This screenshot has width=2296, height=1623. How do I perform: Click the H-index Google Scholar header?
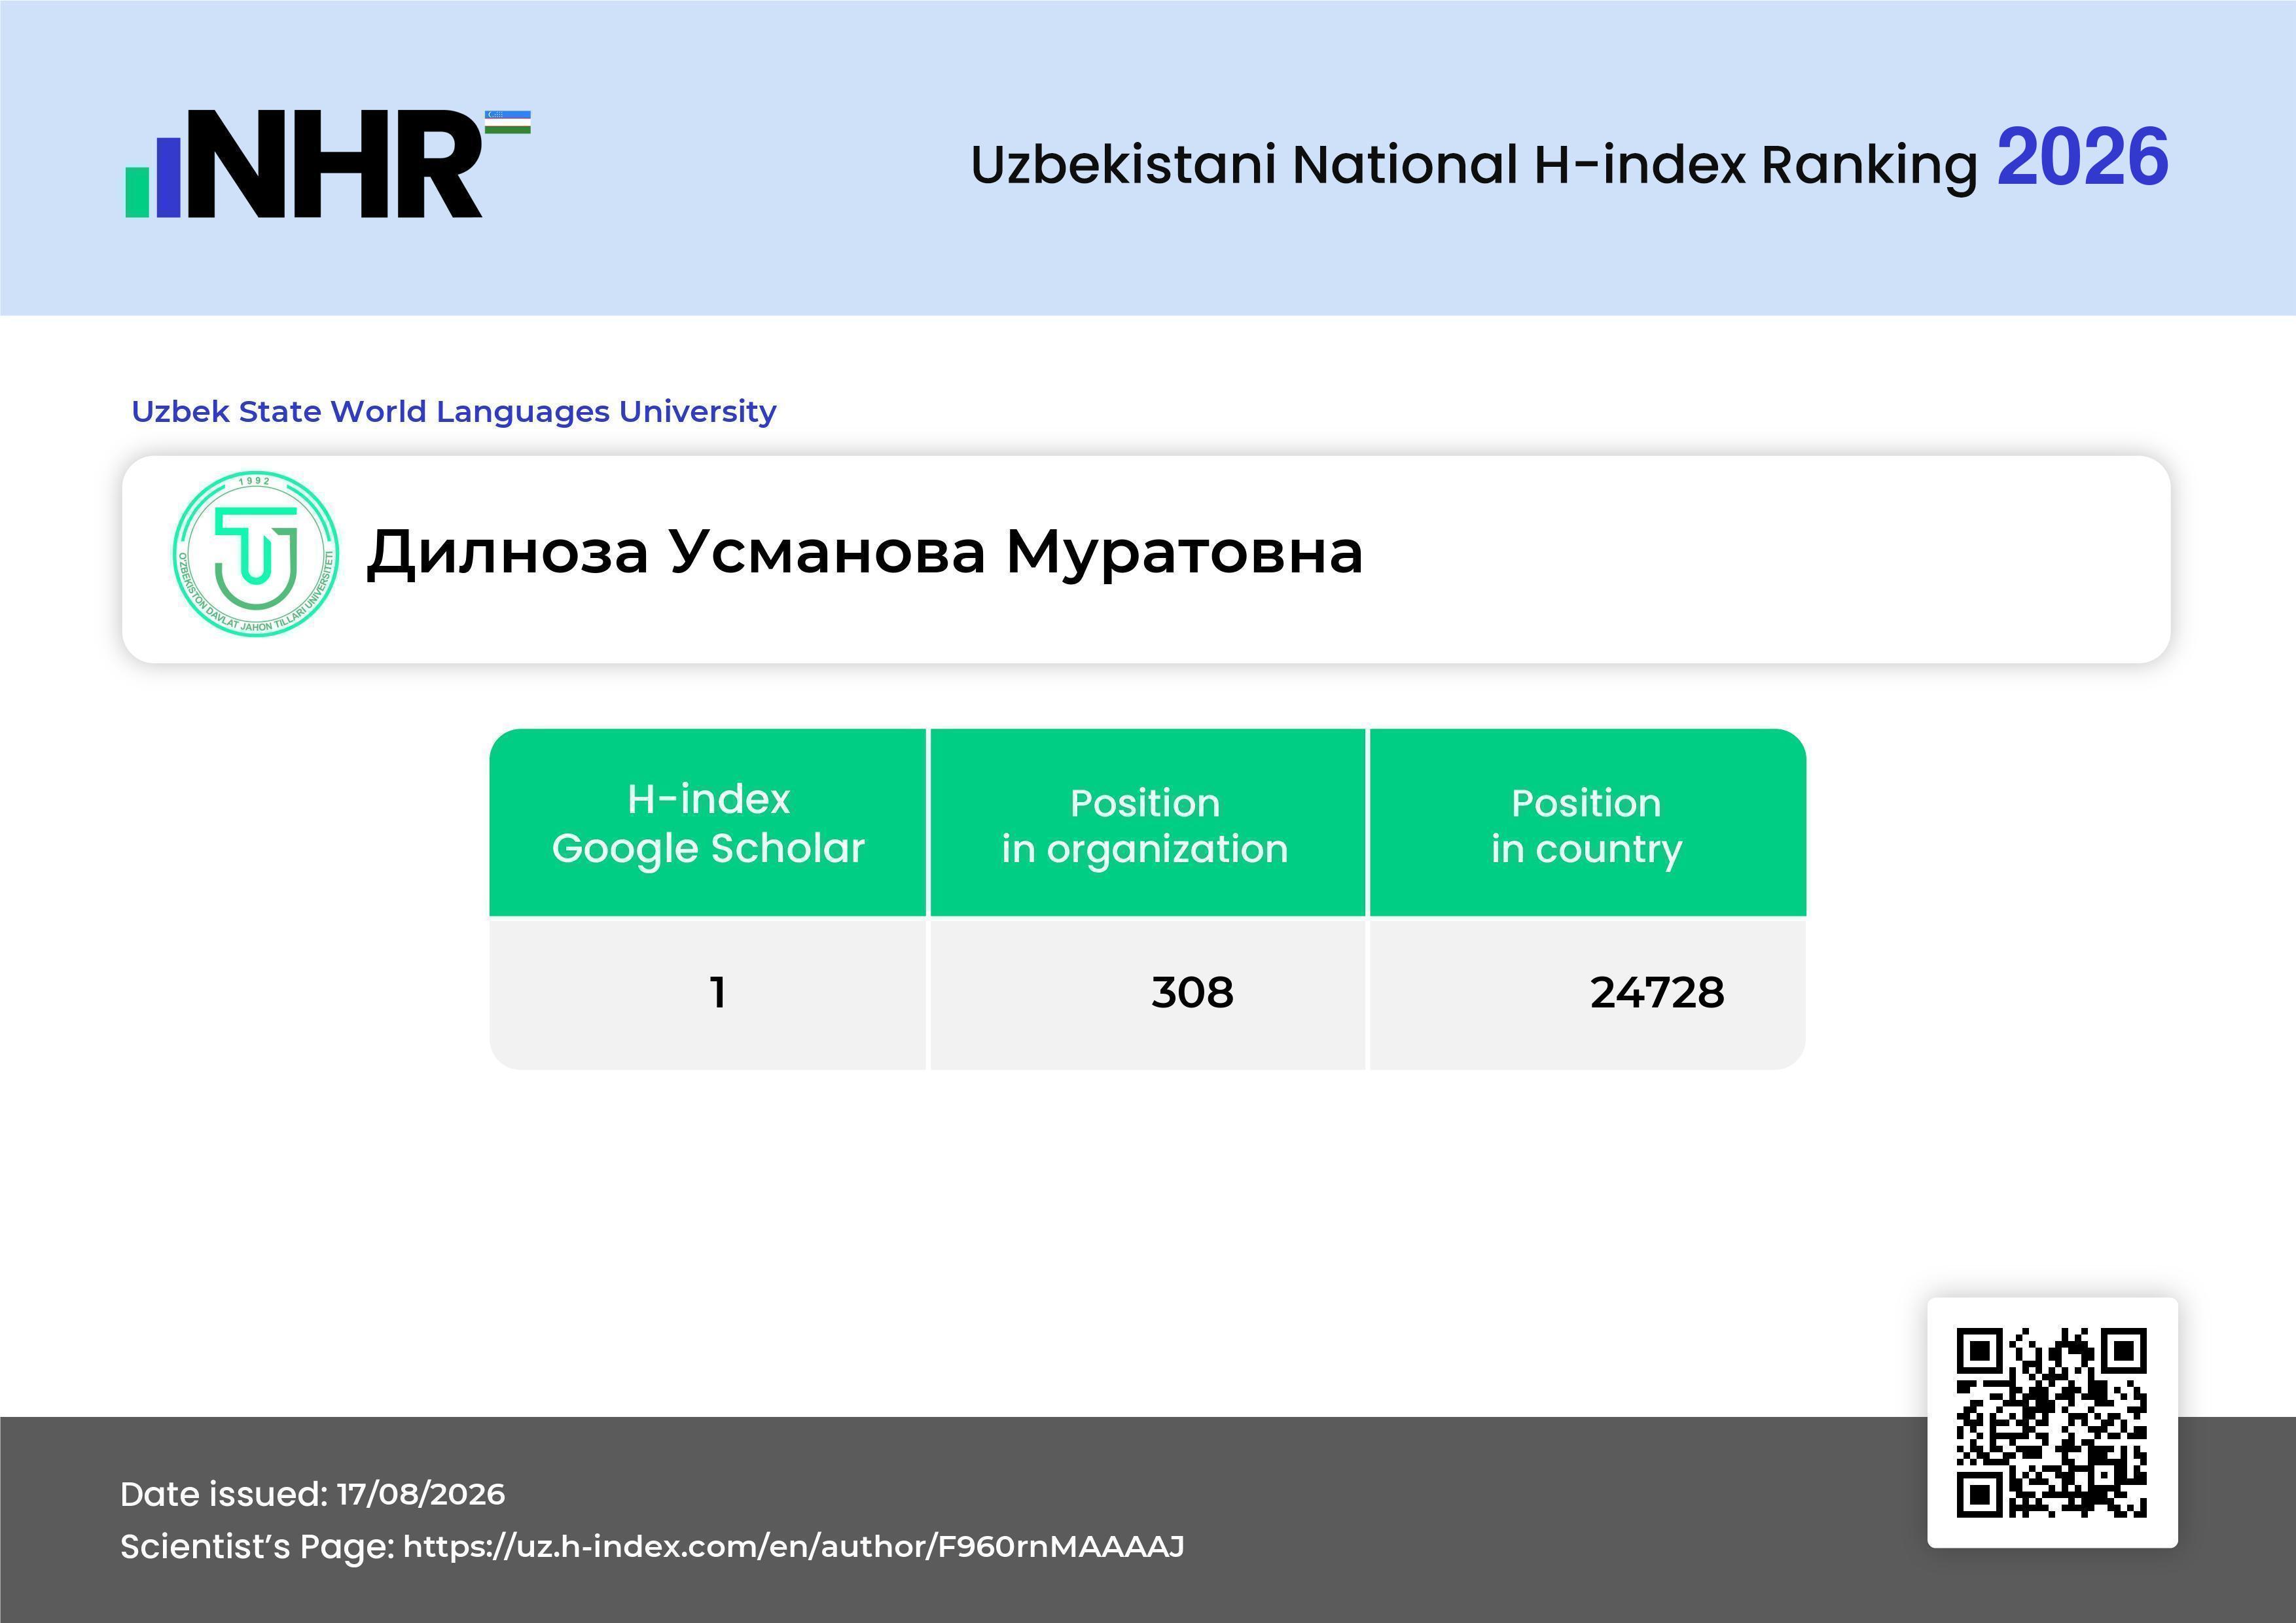(708, 822)
